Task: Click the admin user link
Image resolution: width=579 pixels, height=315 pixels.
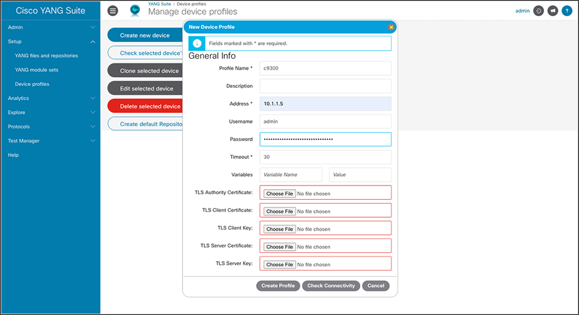Action: [522, 11]
